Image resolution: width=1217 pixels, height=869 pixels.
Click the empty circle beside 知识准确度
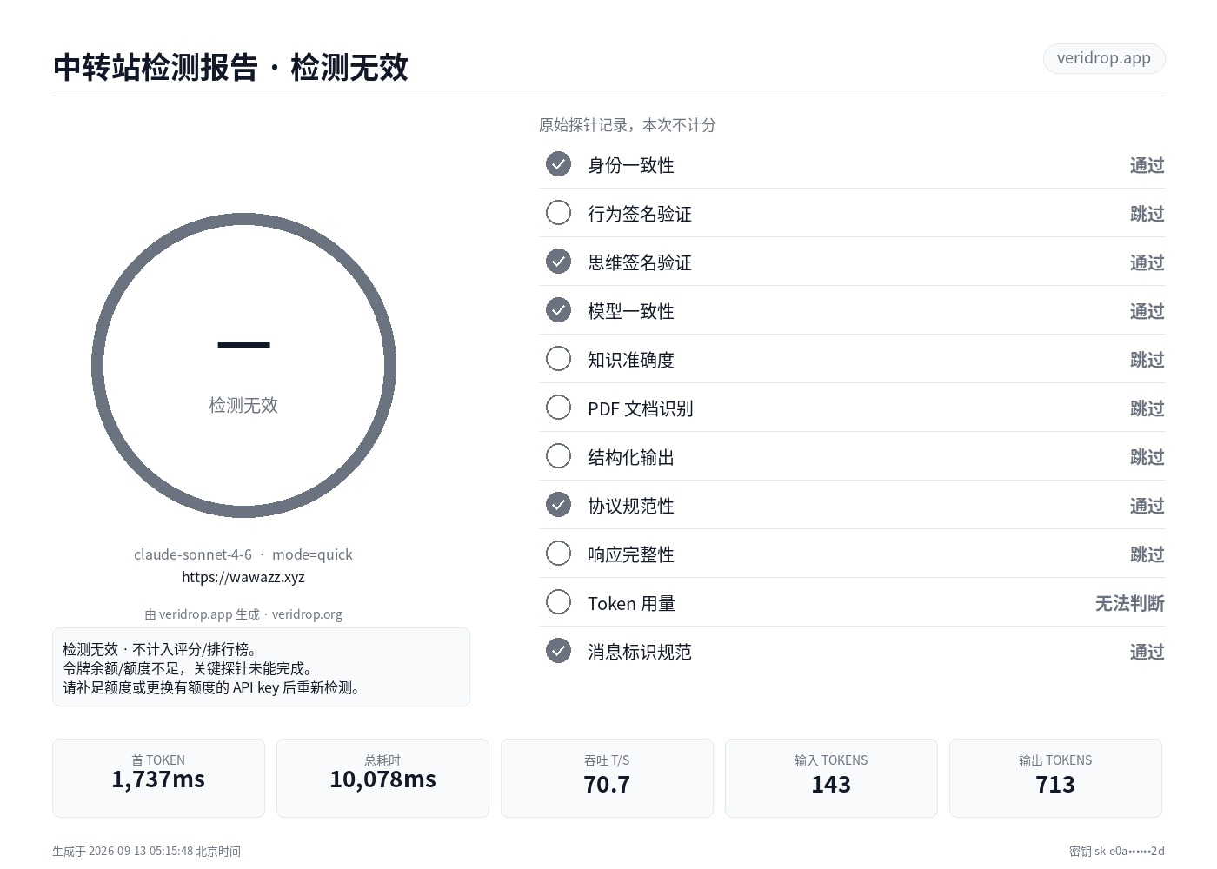[558, 359]
